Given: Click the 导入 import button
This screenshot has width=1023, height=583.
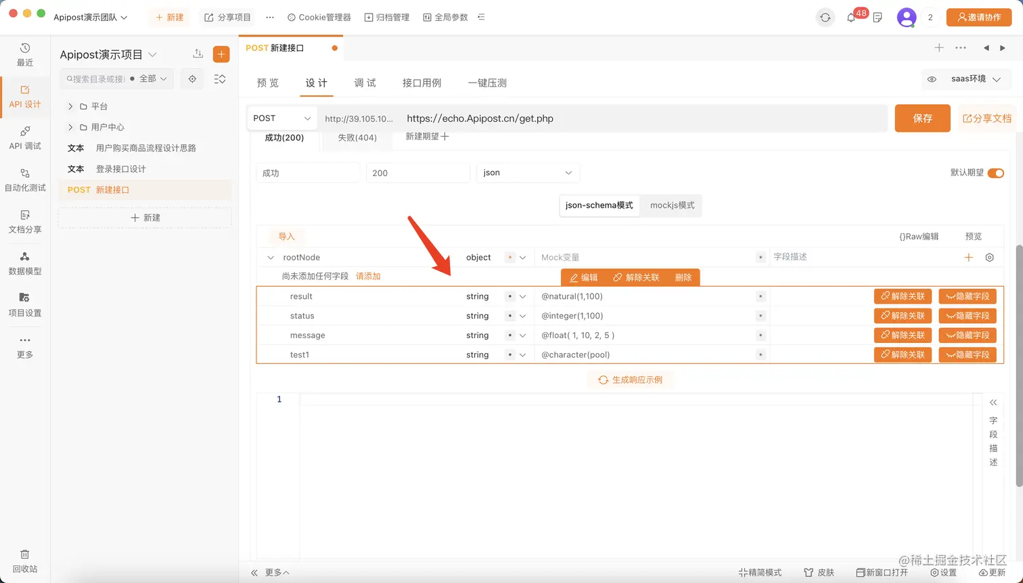Looking at the screenshot, I should pyautogui.click(x=286, y=237).
